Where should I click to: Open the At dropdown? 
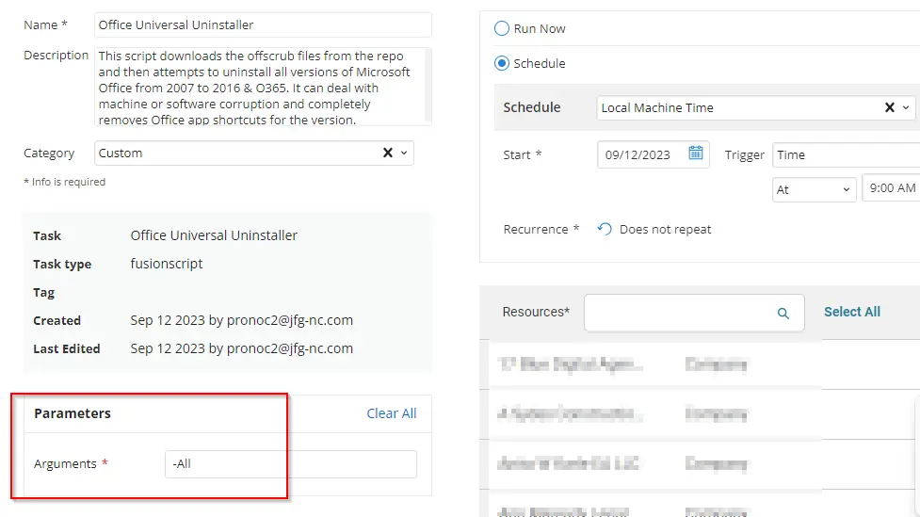coord(814,189)
